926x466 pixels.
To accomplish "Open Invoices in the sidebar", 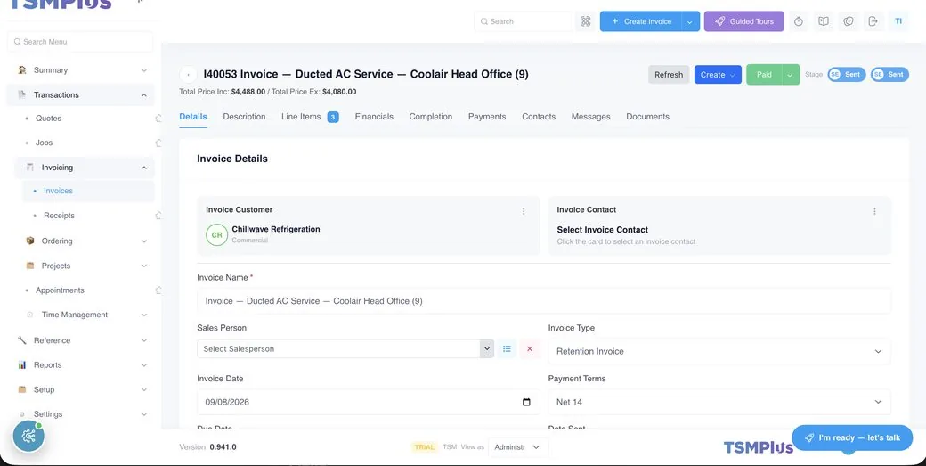I will (x=59, y=191).
